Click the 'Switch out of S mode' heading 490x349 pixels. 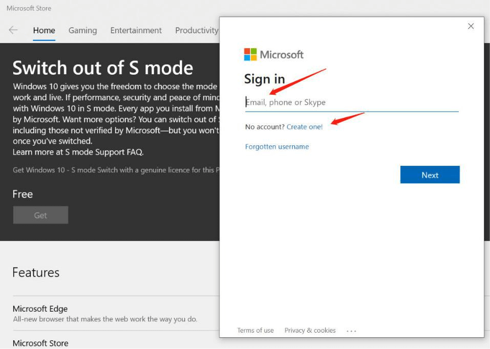103,68
